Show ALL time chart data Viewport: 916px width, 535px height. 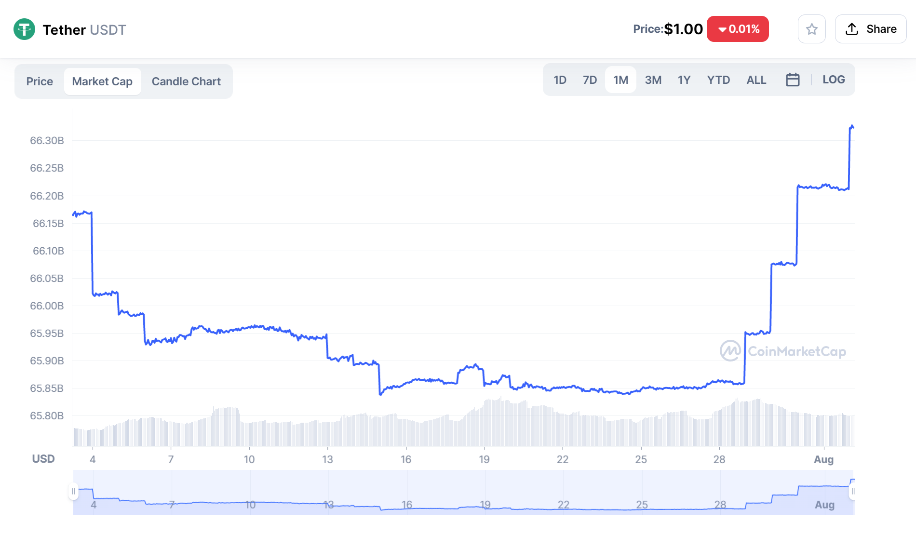point(756,80)
